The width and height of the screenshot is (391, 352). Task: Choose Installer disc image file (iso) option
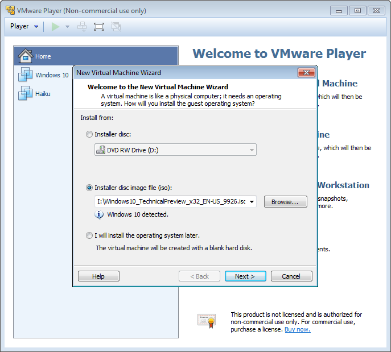(89, 188)
